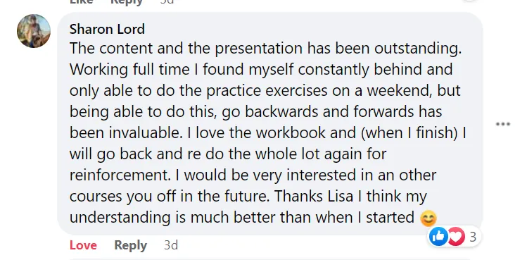Open Sharon Lord's profile picture
The image size is (527, 260).
pos(34,31)
